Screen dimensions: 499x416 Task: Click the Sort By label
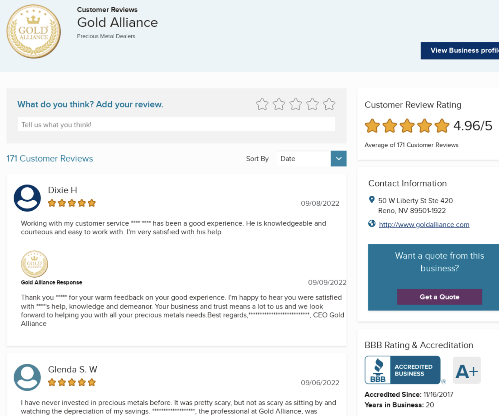(257, 159)
